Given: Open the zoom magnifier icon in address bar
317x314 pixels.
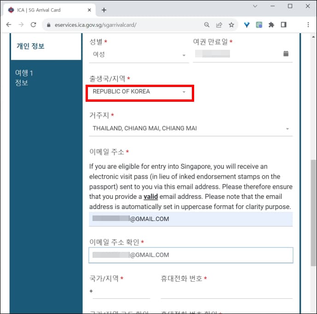Looking at the screenshot, I should [207, 25].
